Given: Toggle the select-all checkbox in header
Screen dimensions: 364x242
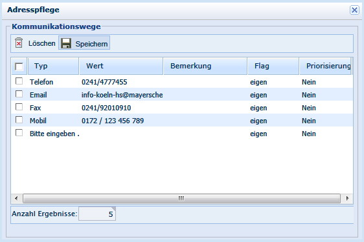Looking at the screenshot, I should coord(19,66).
